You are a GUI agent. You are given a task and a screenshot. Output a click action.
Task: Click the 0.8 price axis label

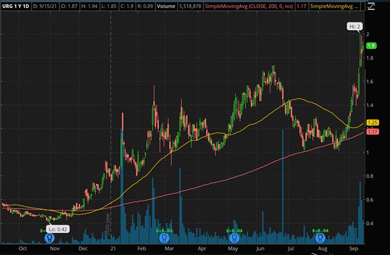(x=370, y=176)
